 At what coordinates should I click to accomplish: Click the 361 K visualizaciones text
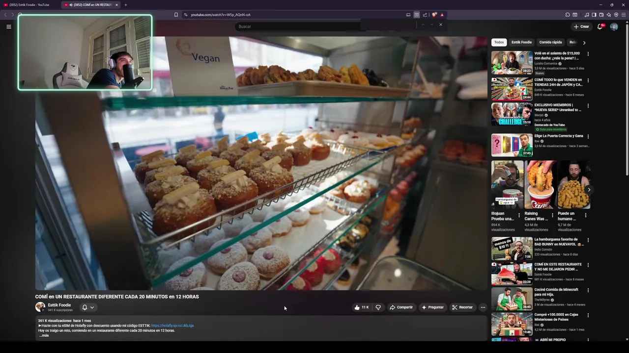tap(55, 321)
